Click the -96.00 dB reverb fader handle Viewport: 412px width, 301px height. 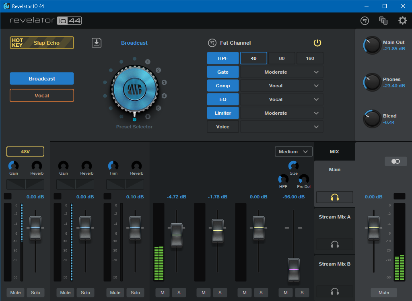point(293,270)
